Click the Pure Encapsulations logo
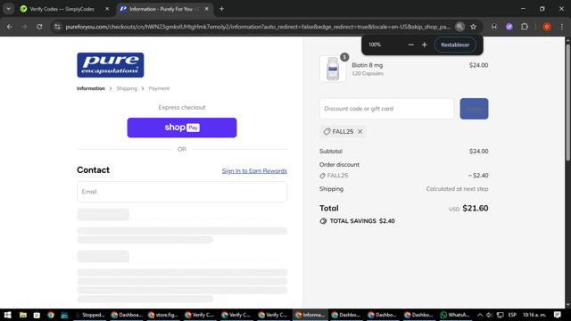Viewport: 571px width, 321px height. click(x=111, y=65)
